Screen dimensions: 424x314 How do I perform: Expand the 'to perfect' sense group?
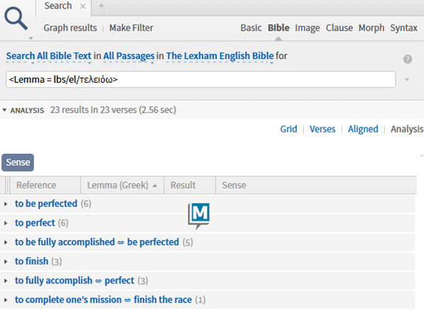[x=6, y=223]
